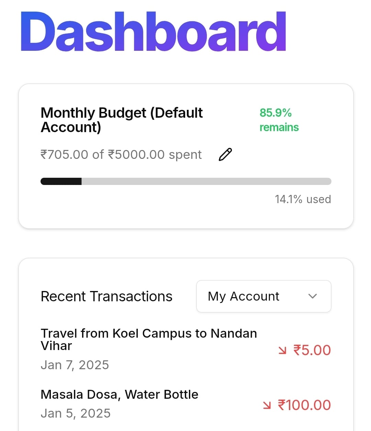This screenshot has width=371, height=431.
Task: Click the chevron arrow in account selector
Action: [312, 296]
